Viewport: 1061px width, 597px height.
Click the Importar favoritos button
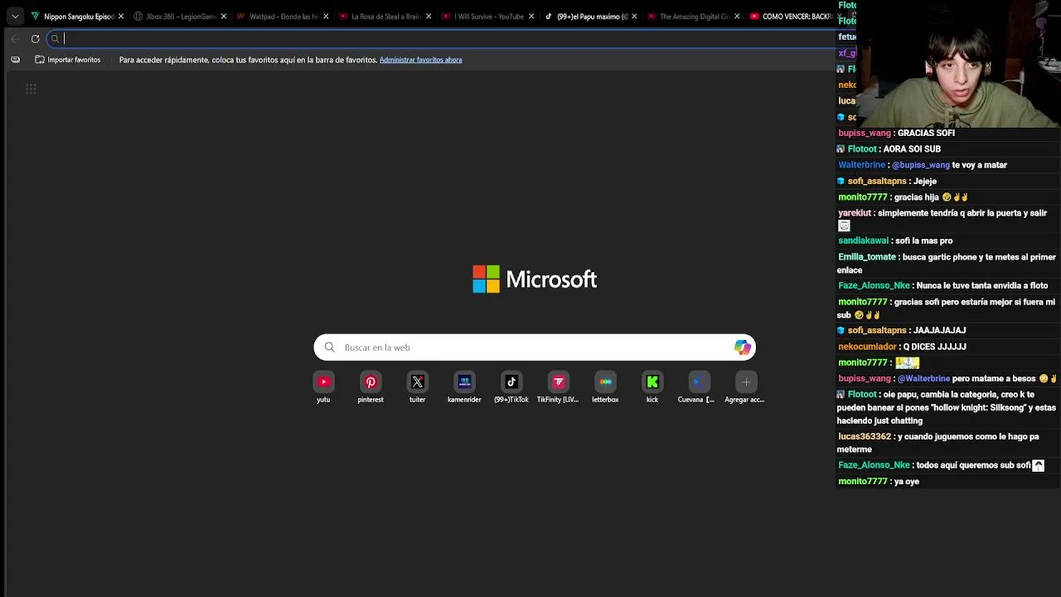pyautogui.click(x=68, y=60)
